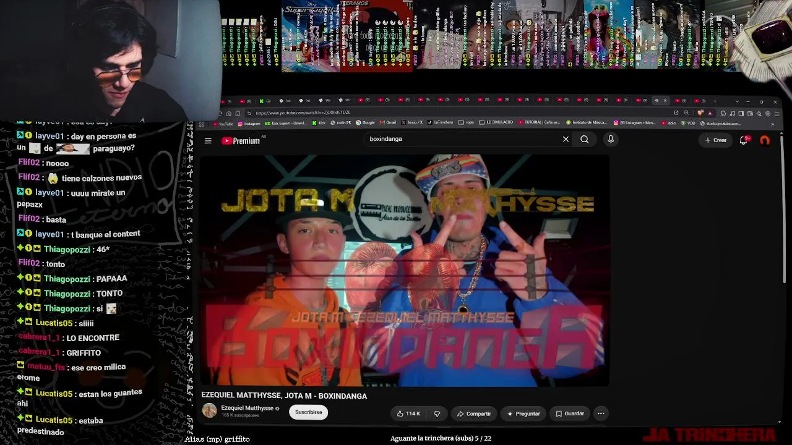The image size is (792, 445).
Task: Expand the LO SIMULACRO bookmarks folder
Action: tap(496, 123)
